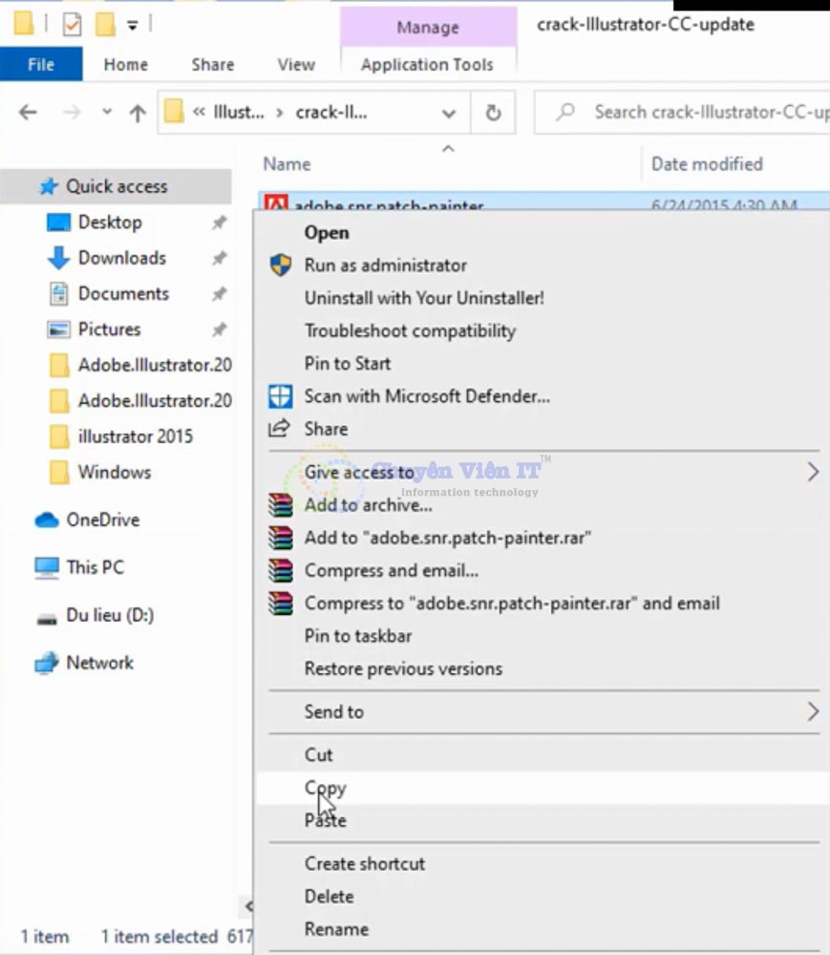The image size is (830, 955).
Task: Click the Run as administrator shield icon
Action: [279, 265]
